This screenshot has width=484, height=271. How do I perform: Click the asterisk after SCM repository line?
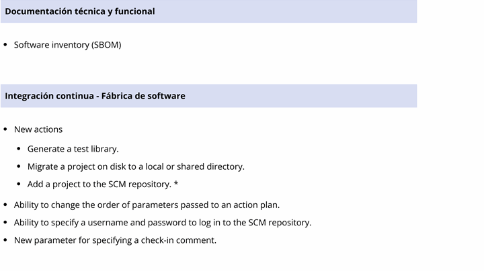176,184
